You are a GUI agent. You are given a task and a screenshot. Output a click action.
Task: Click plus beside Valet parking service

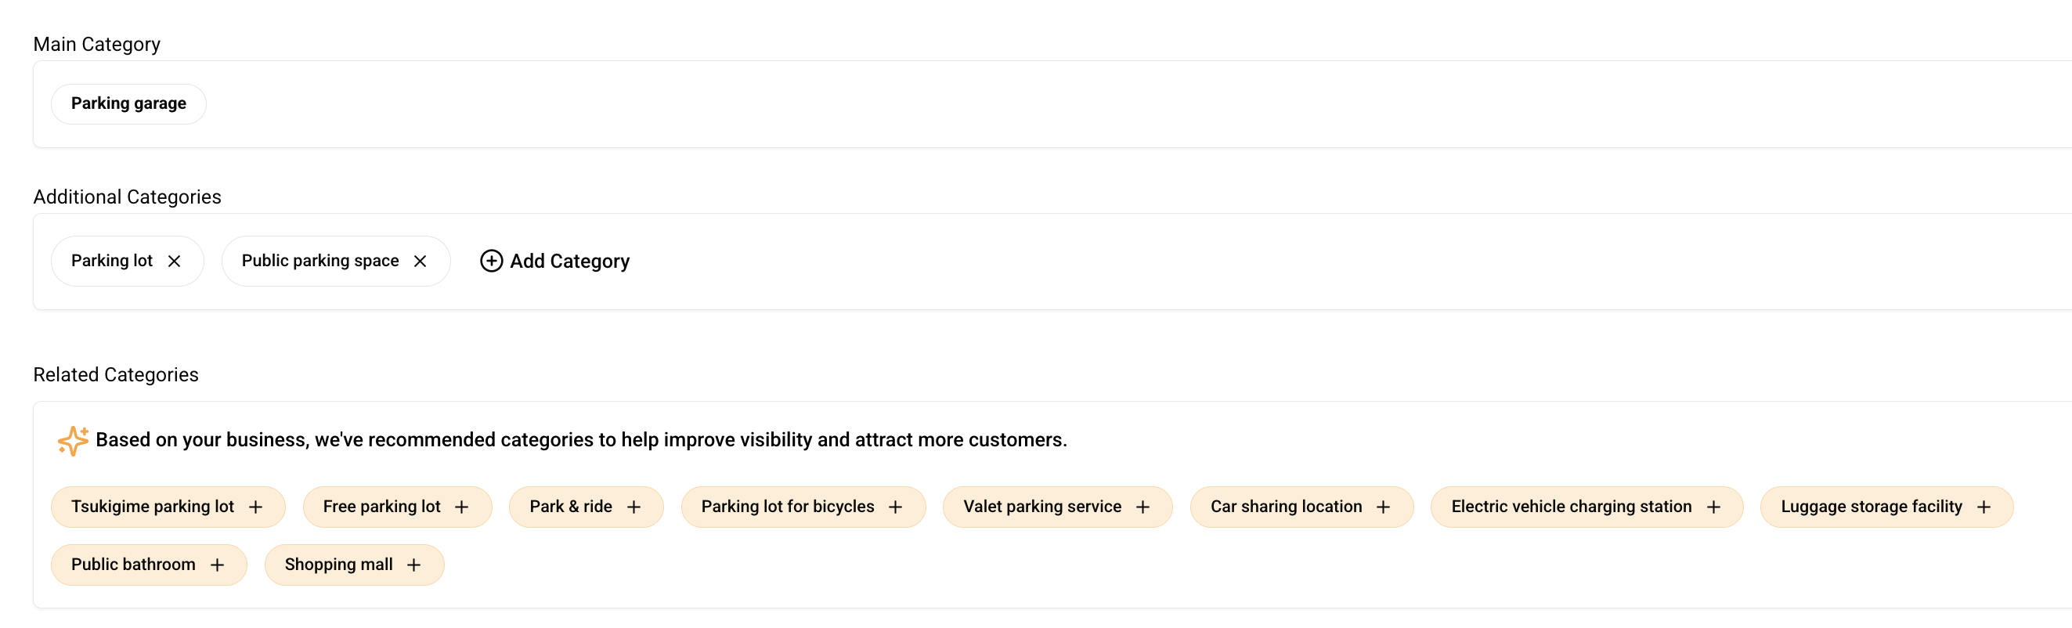pos(1143,507)
